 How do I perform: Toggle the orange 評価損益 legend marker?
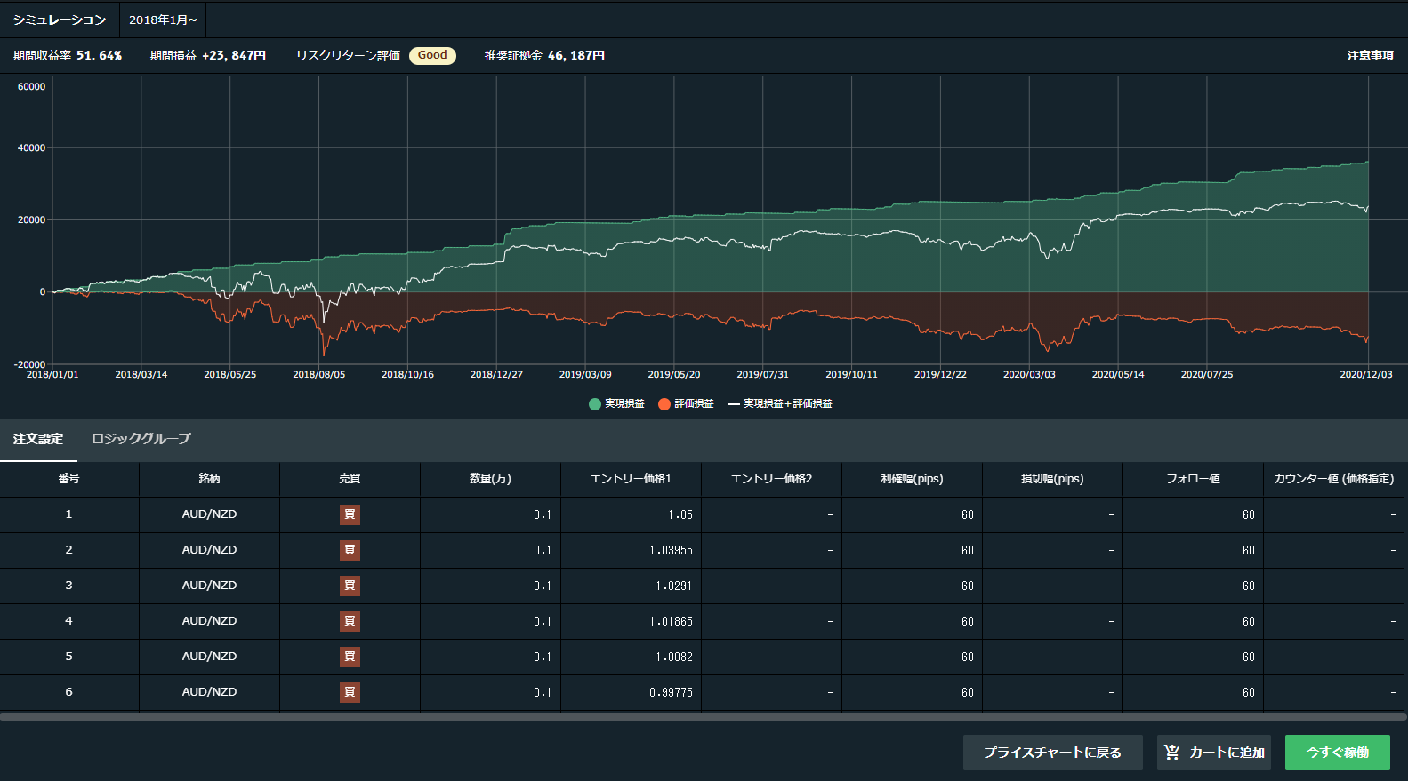point(664,404)
